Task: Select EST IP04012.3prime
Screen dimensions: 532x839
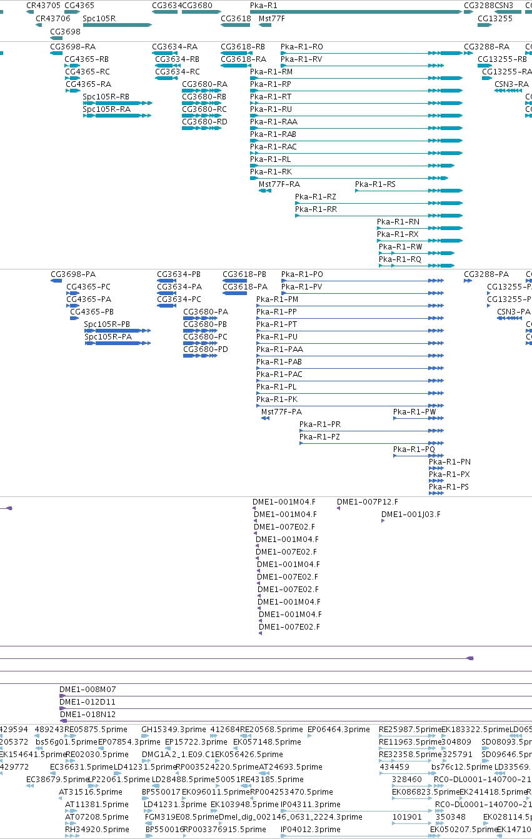Action: (311, 830)
